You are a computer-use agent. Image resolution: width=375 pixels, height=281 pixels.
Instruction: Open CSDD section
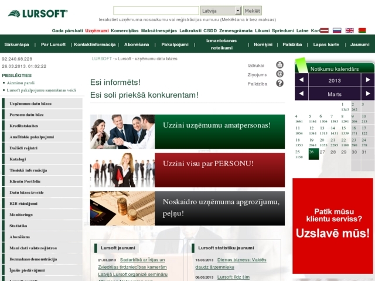[210, 30]
